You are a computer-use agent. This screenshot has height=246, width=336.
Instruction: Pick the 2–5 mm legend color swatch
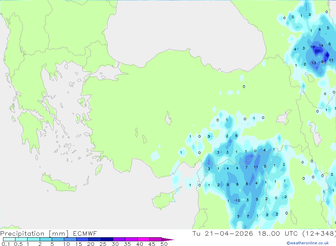pos(46,239)
